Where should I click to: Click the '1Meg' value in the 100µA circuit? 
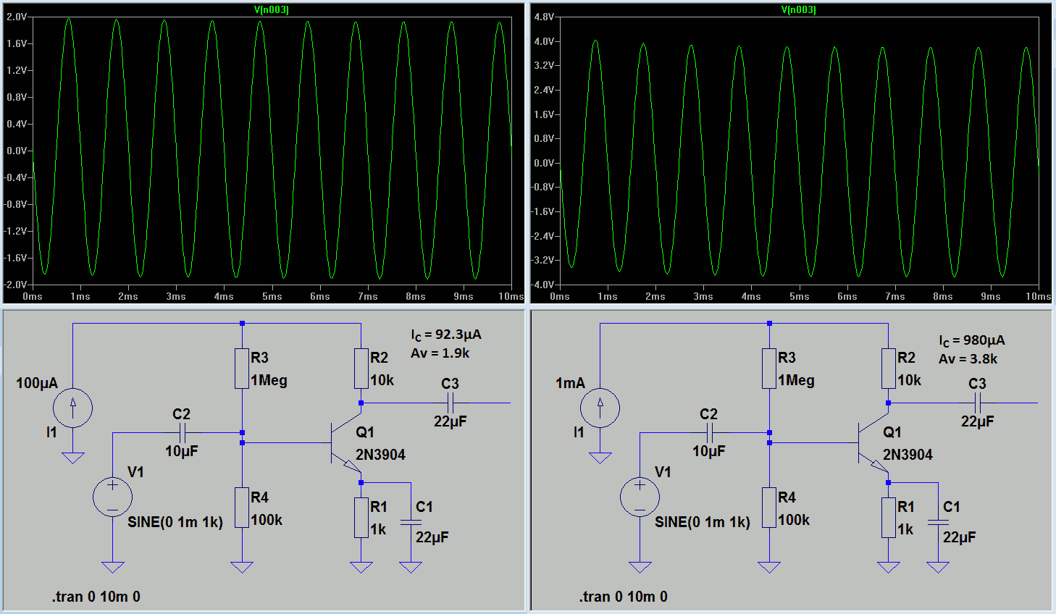click(269, 381)
